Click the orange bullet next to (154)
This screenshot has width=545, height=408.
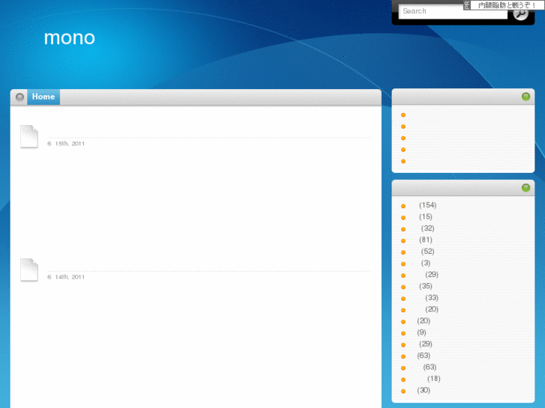[x=403, y=206]
